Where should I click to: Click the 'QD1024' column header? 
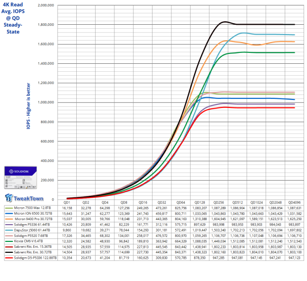(x=256, y=202)
